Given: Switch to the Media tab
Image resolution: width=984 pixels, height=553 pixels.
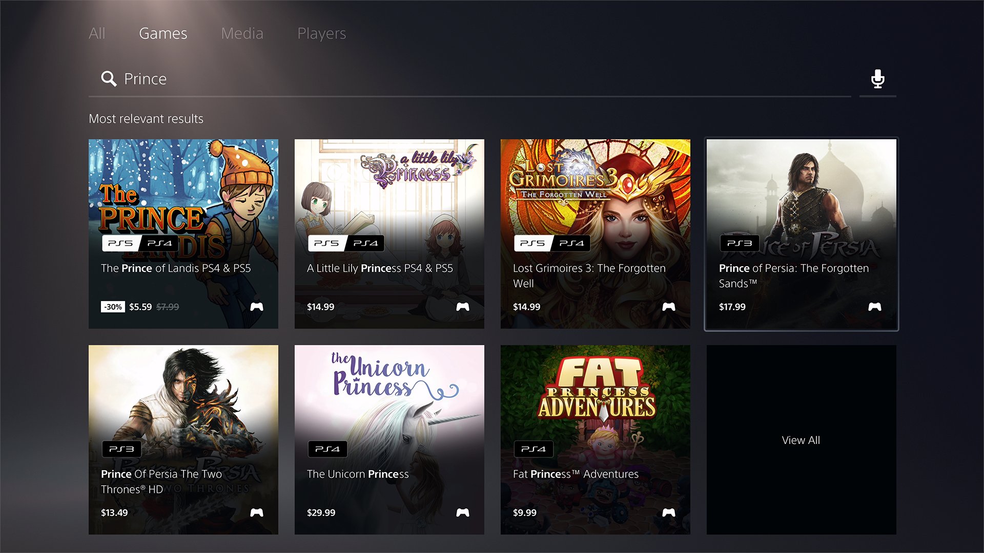Looking at the screenshot, I should pos(242,33).
